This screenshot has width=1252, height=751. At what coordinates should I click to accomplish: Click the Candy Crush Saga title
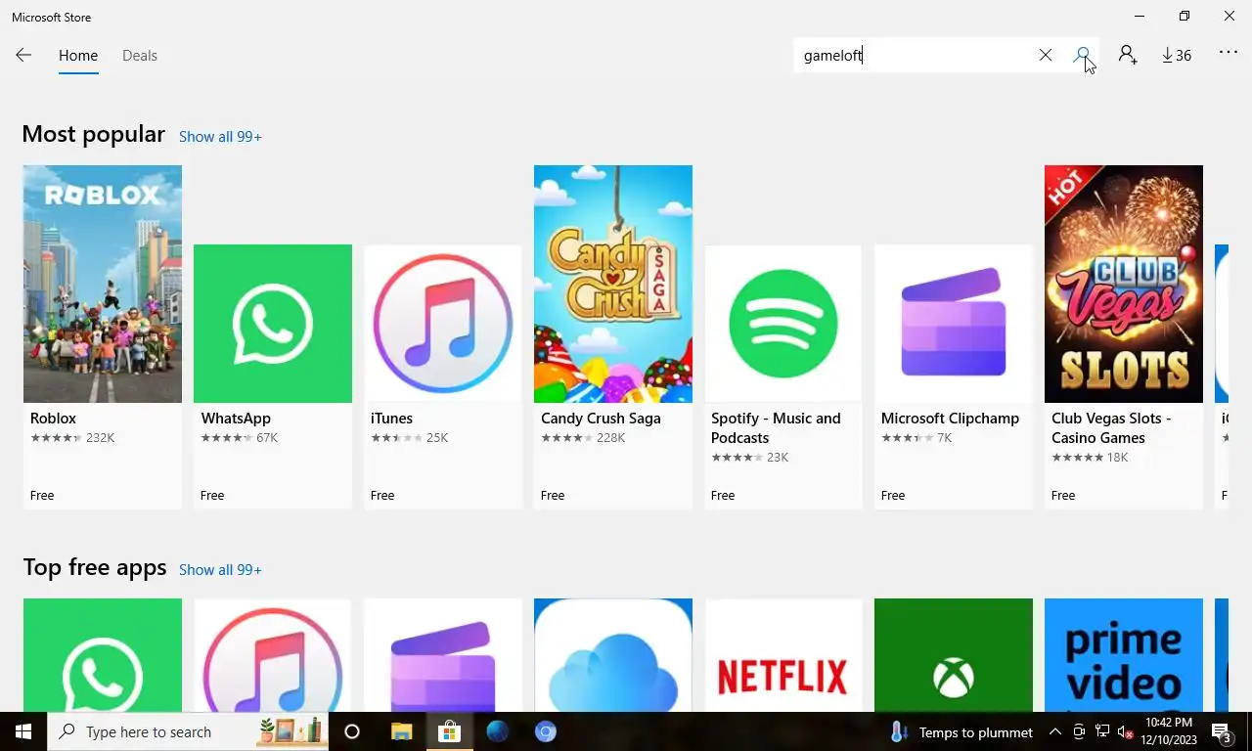click(601, 419)
